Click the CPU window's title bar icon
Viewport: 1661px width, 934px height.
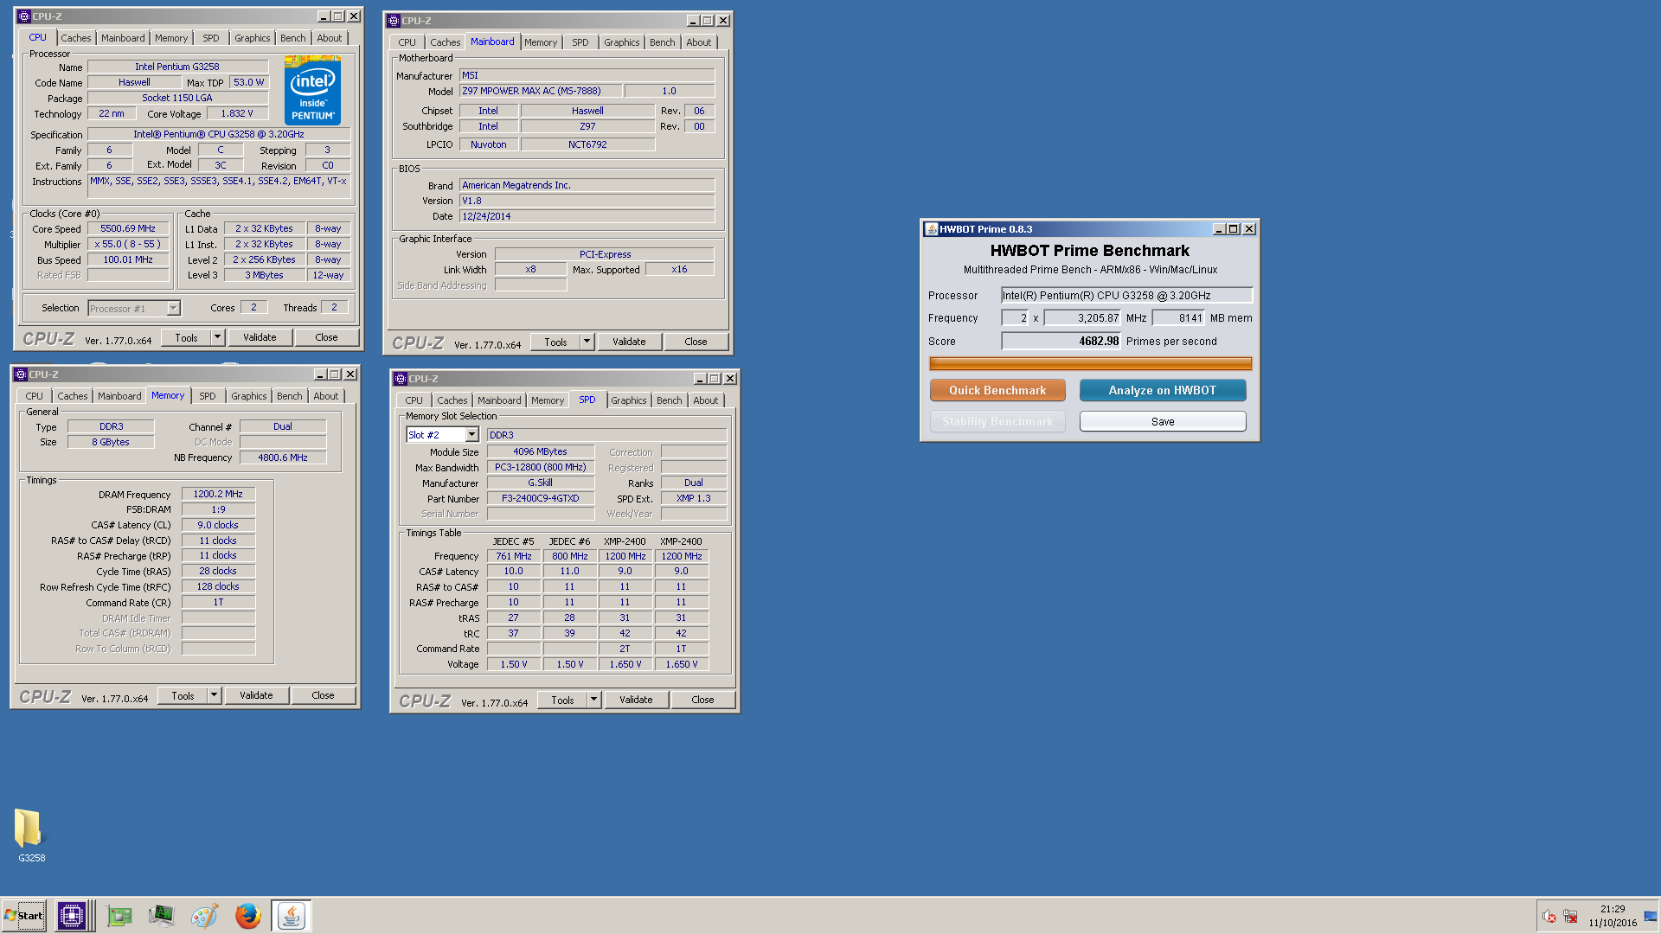point(24,16)
